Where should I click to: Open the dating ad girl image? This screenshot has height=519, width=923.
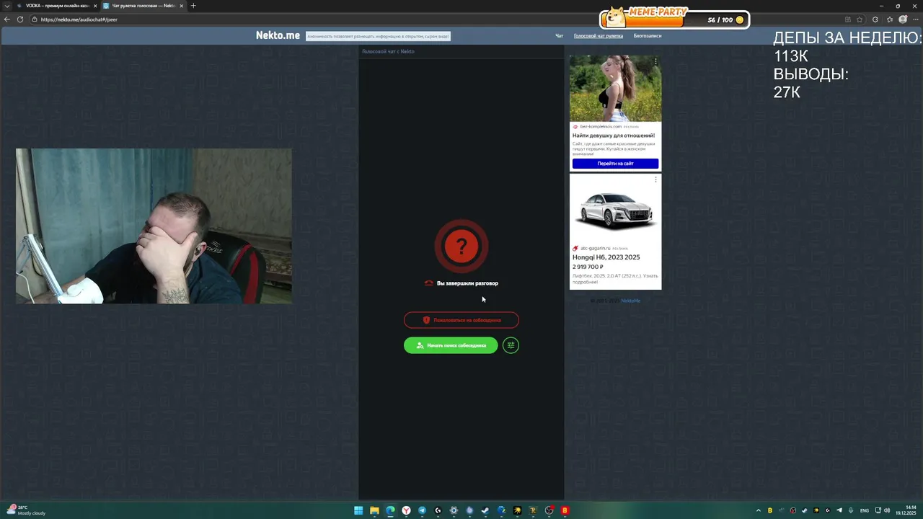tap(615, 88)
